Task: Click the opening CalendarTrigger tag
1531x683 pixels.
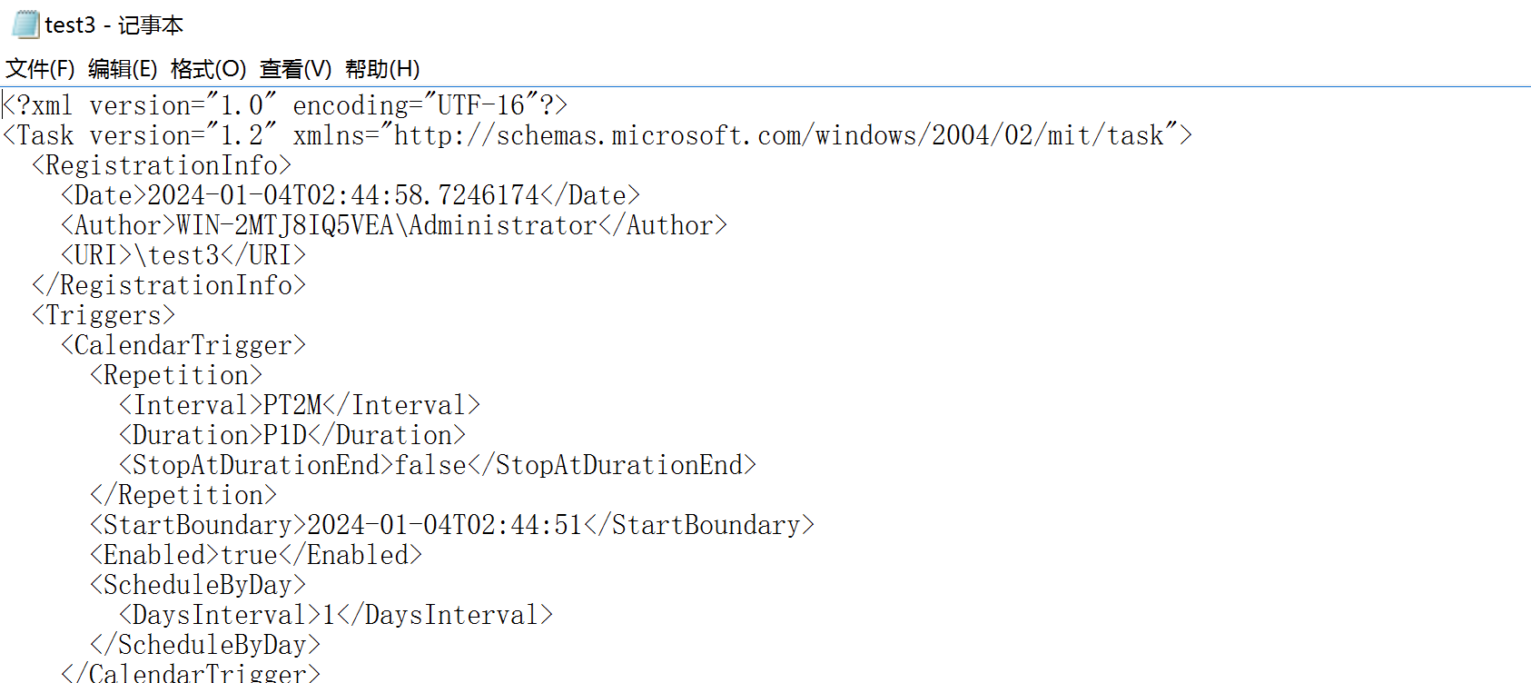Action: [183, 345]
